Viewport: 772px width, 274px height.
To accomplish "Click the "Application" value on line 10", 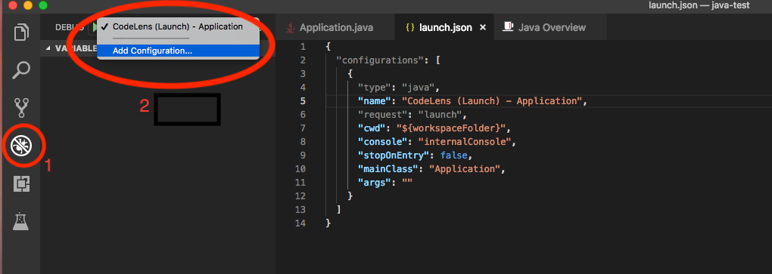I will click(x=464, y=169).
